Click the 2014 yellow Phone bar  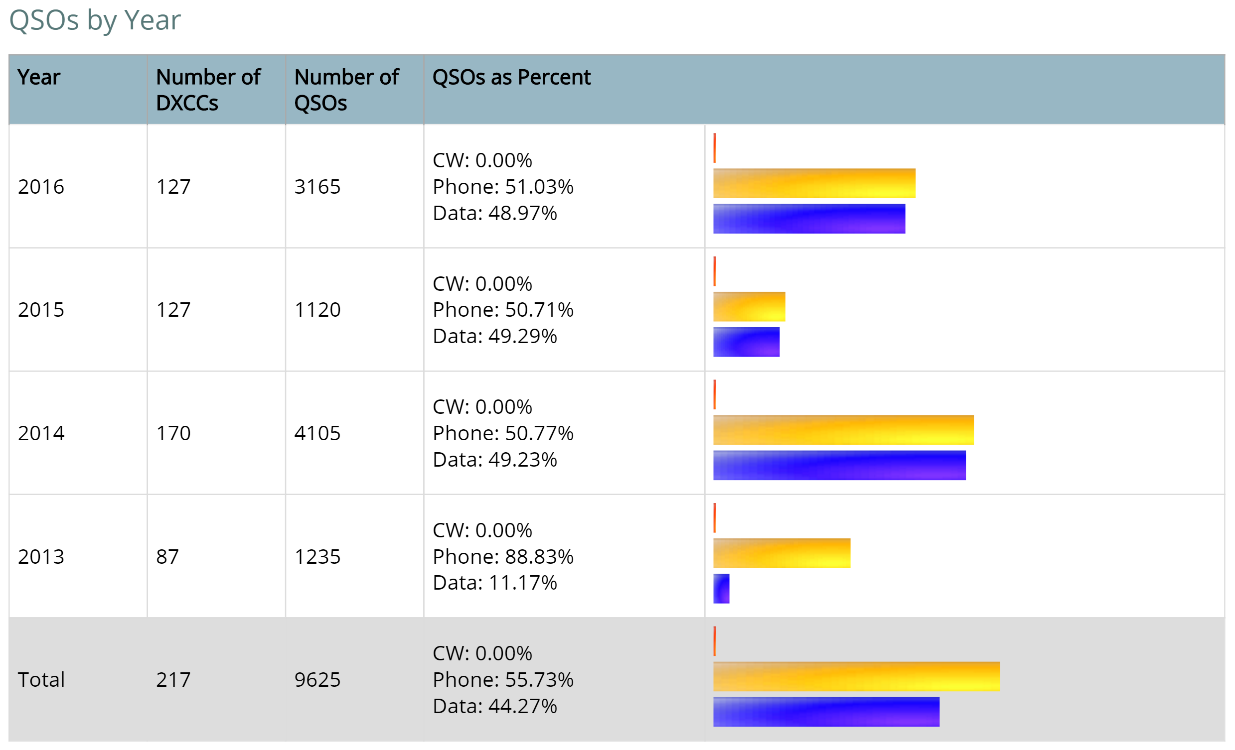pyautogui.click(x=843, y=430)
